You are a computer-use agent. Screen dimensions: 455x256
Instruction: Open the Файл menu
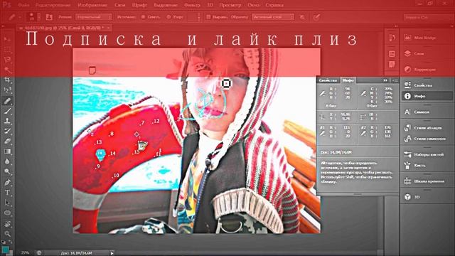[23, 5]
